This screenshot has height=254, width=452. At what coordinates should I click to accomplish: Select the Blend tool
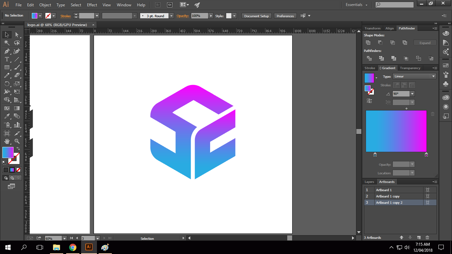(x=17, y=116)
